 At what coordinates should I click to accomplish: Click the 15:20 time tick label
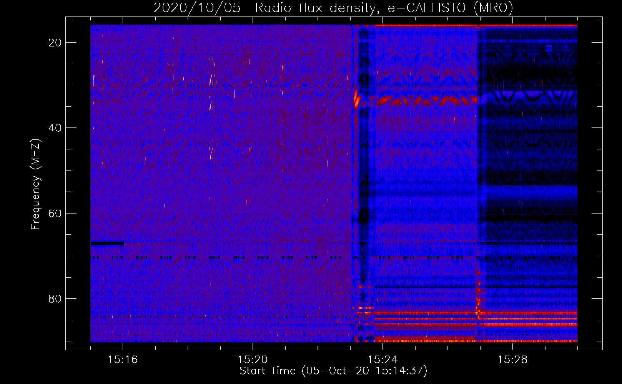point(253,360)
